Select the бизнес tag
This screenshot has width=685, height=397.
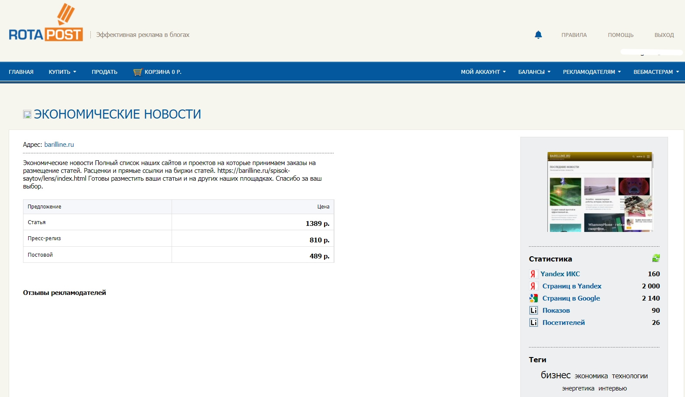coord(556,375)
